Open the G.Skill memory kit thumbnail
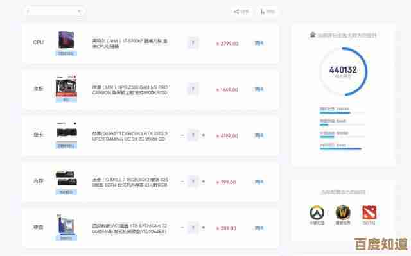This screenshot has width=411, height=256. coord(66,178)
